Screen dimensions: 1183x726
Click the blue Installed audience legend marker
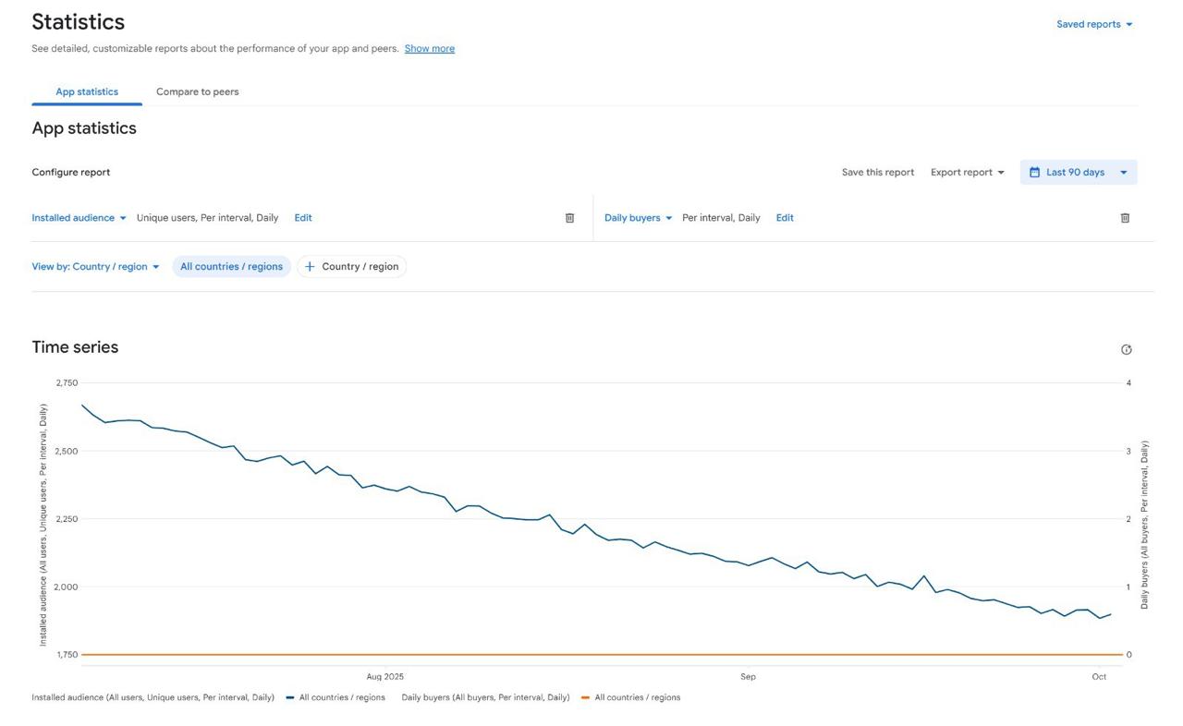pos(290,698)
